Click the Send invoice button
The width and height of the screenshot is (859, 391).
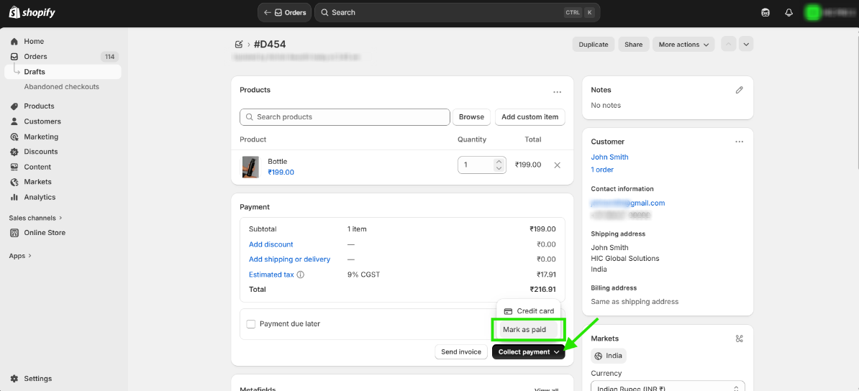pos(461,352)
